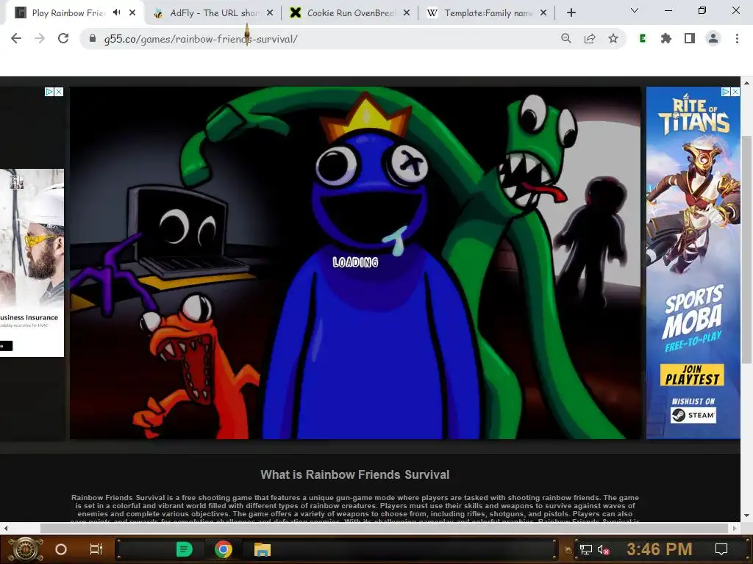The width and height of the screenshot is (753, 564).
Task: Click the scroll left arrow
Action: pos(6,528)
